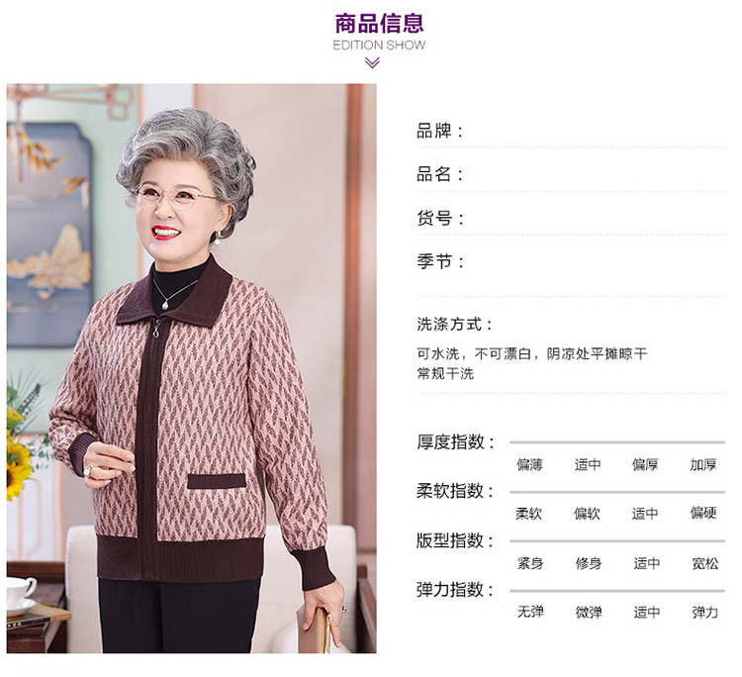Select 修身 fit option
The width and height of the screenshot is (742, 677).
pyautogui.click(x=589, y=563)
